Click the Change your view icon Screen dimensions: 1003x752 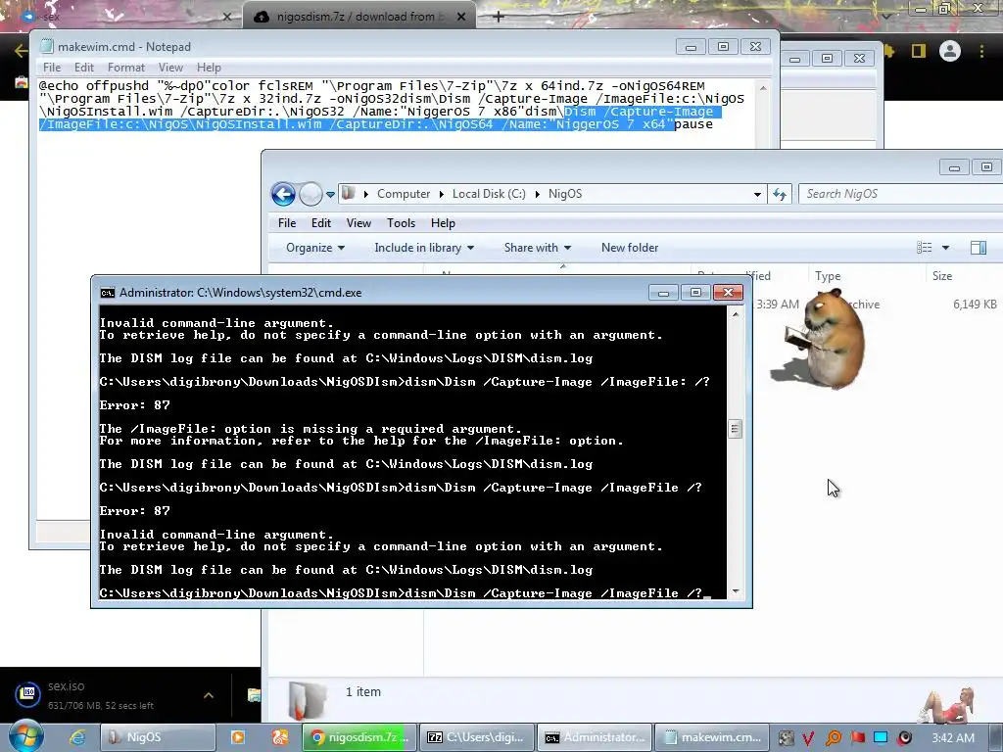pyautogui.click(x=925, y=248)
